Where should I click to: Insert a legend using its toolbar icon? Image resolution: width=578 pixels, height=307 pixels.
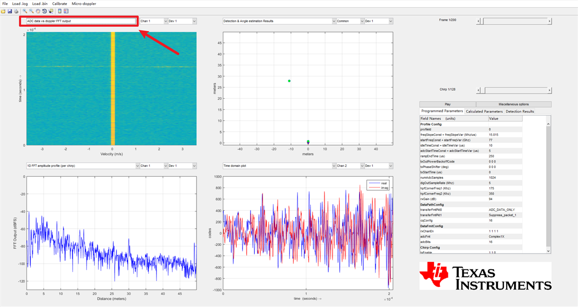coord(66,11)
